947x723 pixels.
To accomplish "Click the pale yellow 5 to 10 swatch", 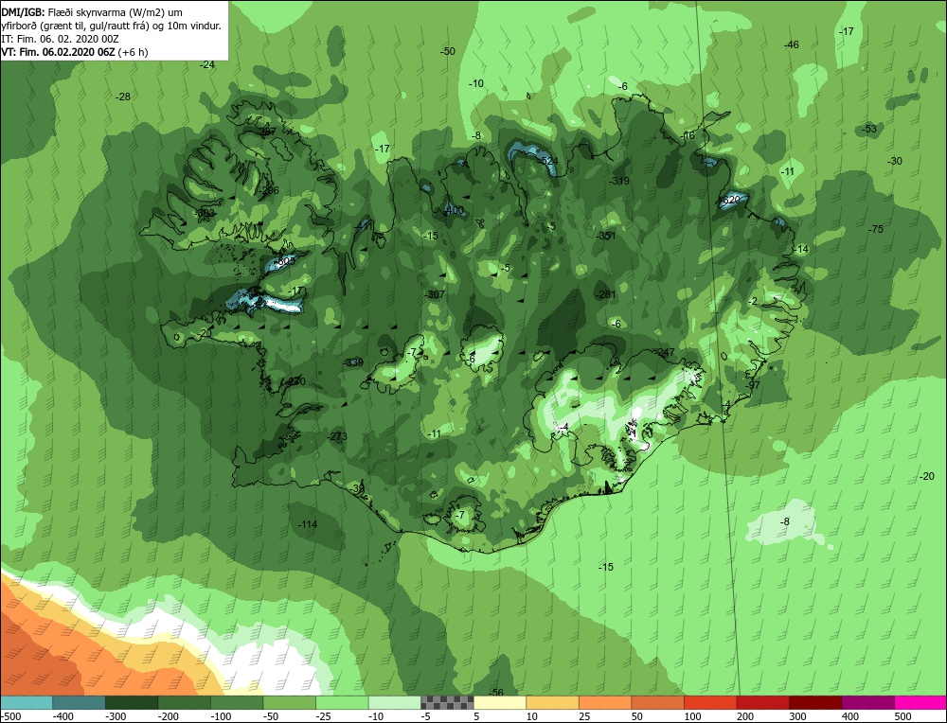I will pyautogui.click(x=500, y=702).
